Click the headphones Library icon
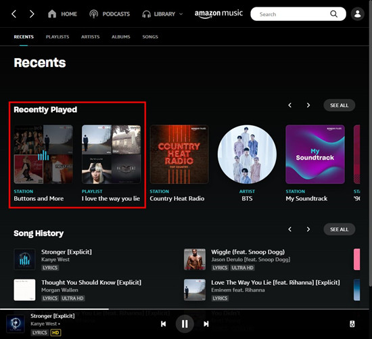This screenshot has height=339, width=372. pyautogui.click(x=146, y=14)
